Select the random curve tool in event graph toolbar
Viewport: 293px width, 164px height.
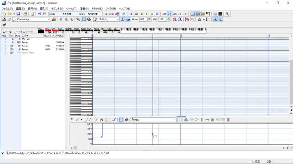[102, 119]
